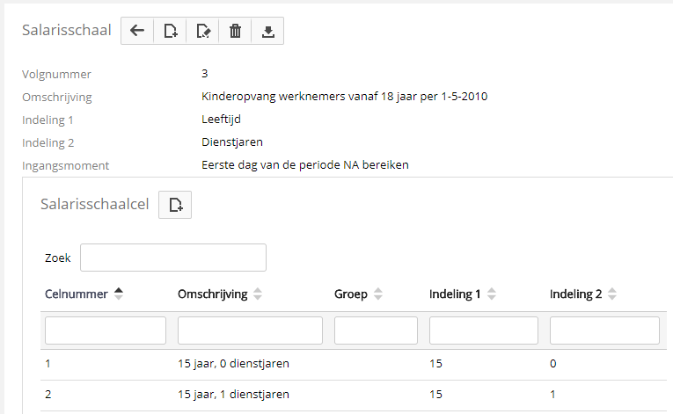Delete the Salarisschaal with the trash icon
This screenshot has width=673, height=414.
click(x=235, y=31)
